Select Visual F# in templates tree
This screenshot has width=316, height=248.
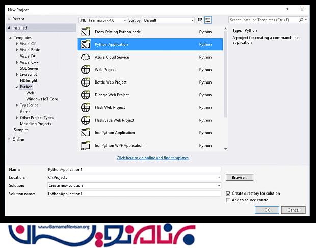pos(28,56)
